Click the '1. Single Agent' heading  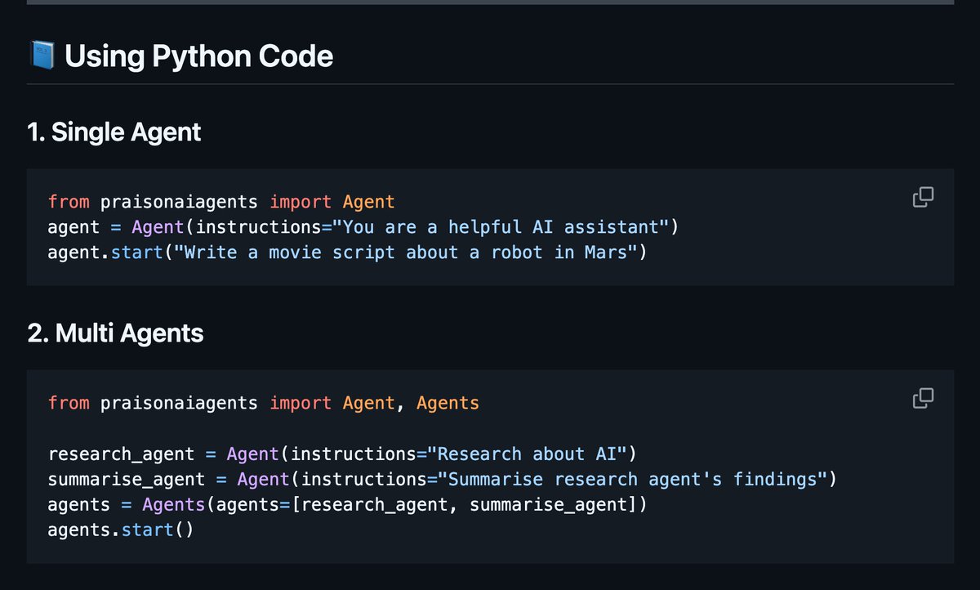(114, 132)
